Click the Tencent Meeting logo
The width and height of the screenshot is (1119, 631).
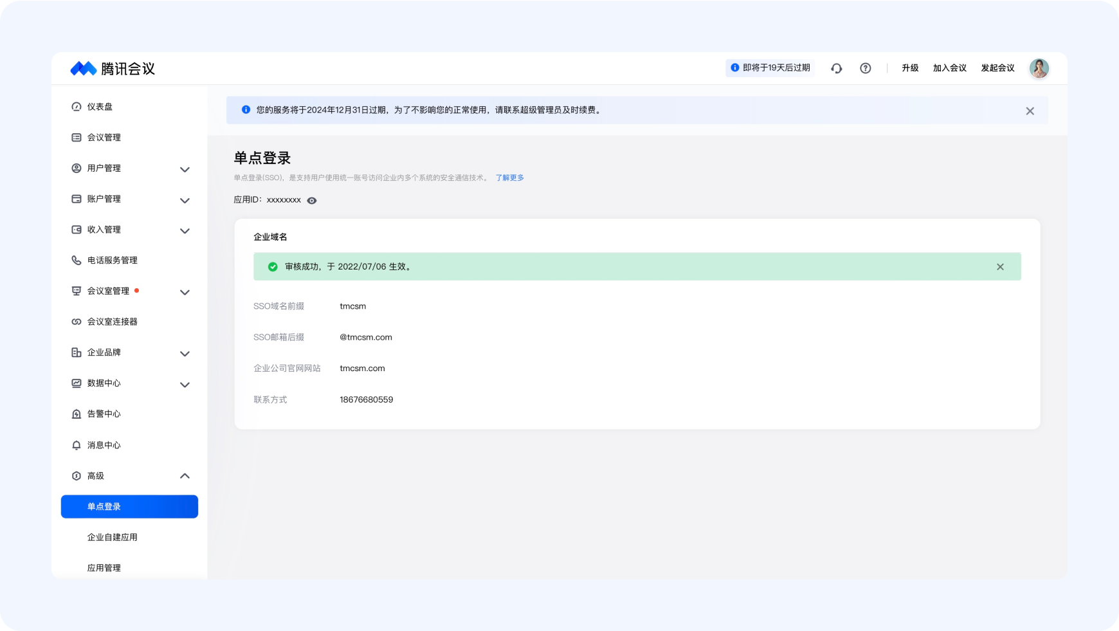(x=113, y=68)
